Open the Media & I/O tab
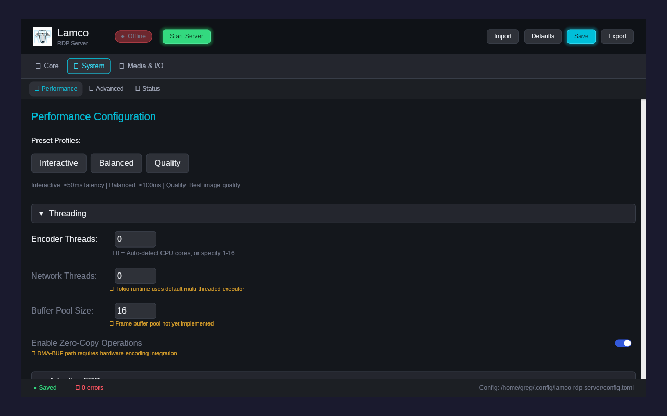The height and width of the screenshot is (416, 667). click(141, 66)
